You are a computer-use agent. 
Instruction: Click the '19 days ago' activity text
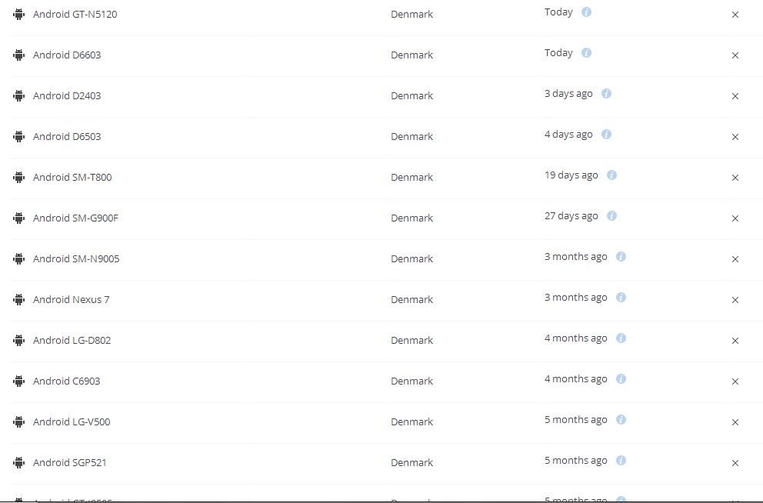coord(571,175)
